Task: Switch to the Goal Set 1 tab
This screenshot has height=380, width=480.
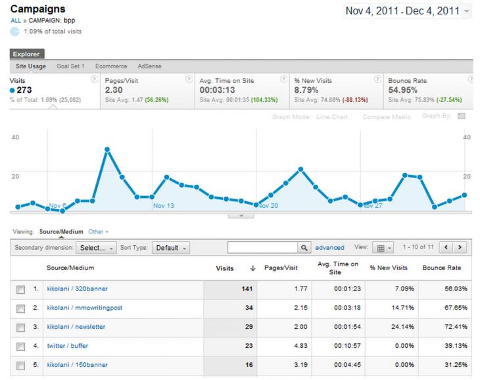Action: click(x=70, y=66)
